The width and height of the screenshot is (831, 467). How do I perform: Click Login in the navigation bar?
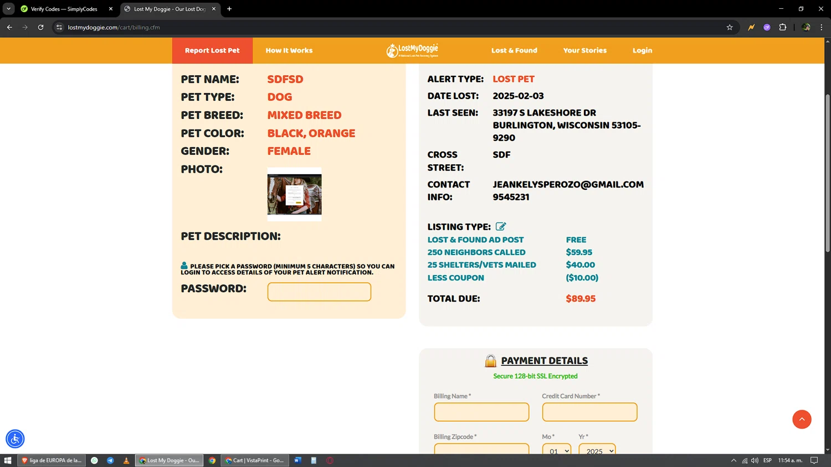click(x=643, y=50)
